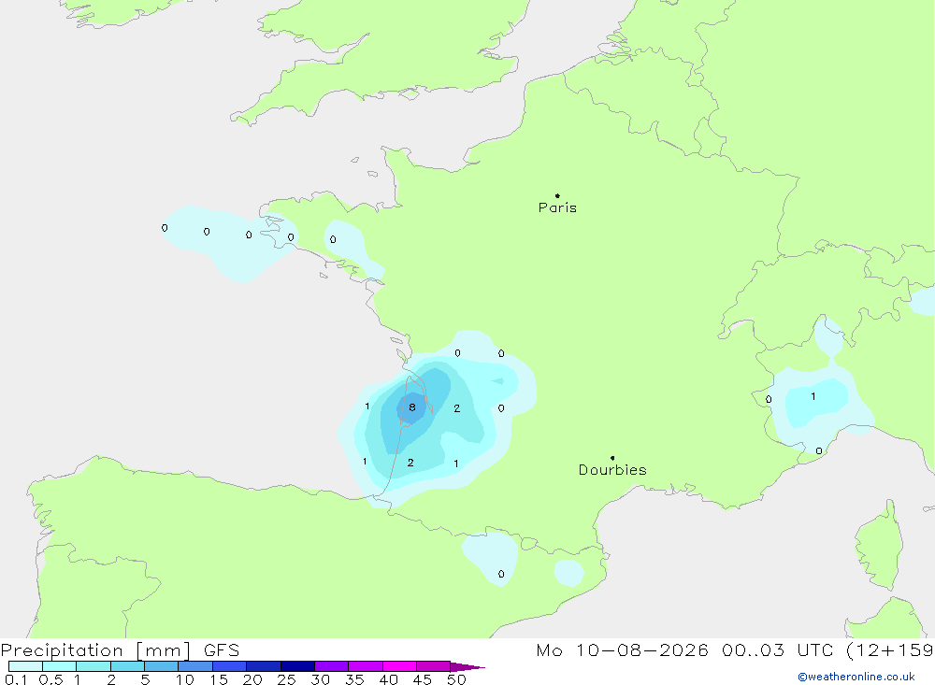Click the legend scale label '25'

click(286, 679)
